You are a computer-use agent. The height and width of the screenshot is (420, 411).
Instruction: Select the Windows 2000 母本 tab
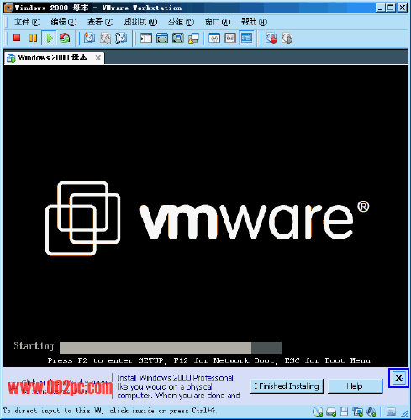pyautogui.click(x=53, y=58)
